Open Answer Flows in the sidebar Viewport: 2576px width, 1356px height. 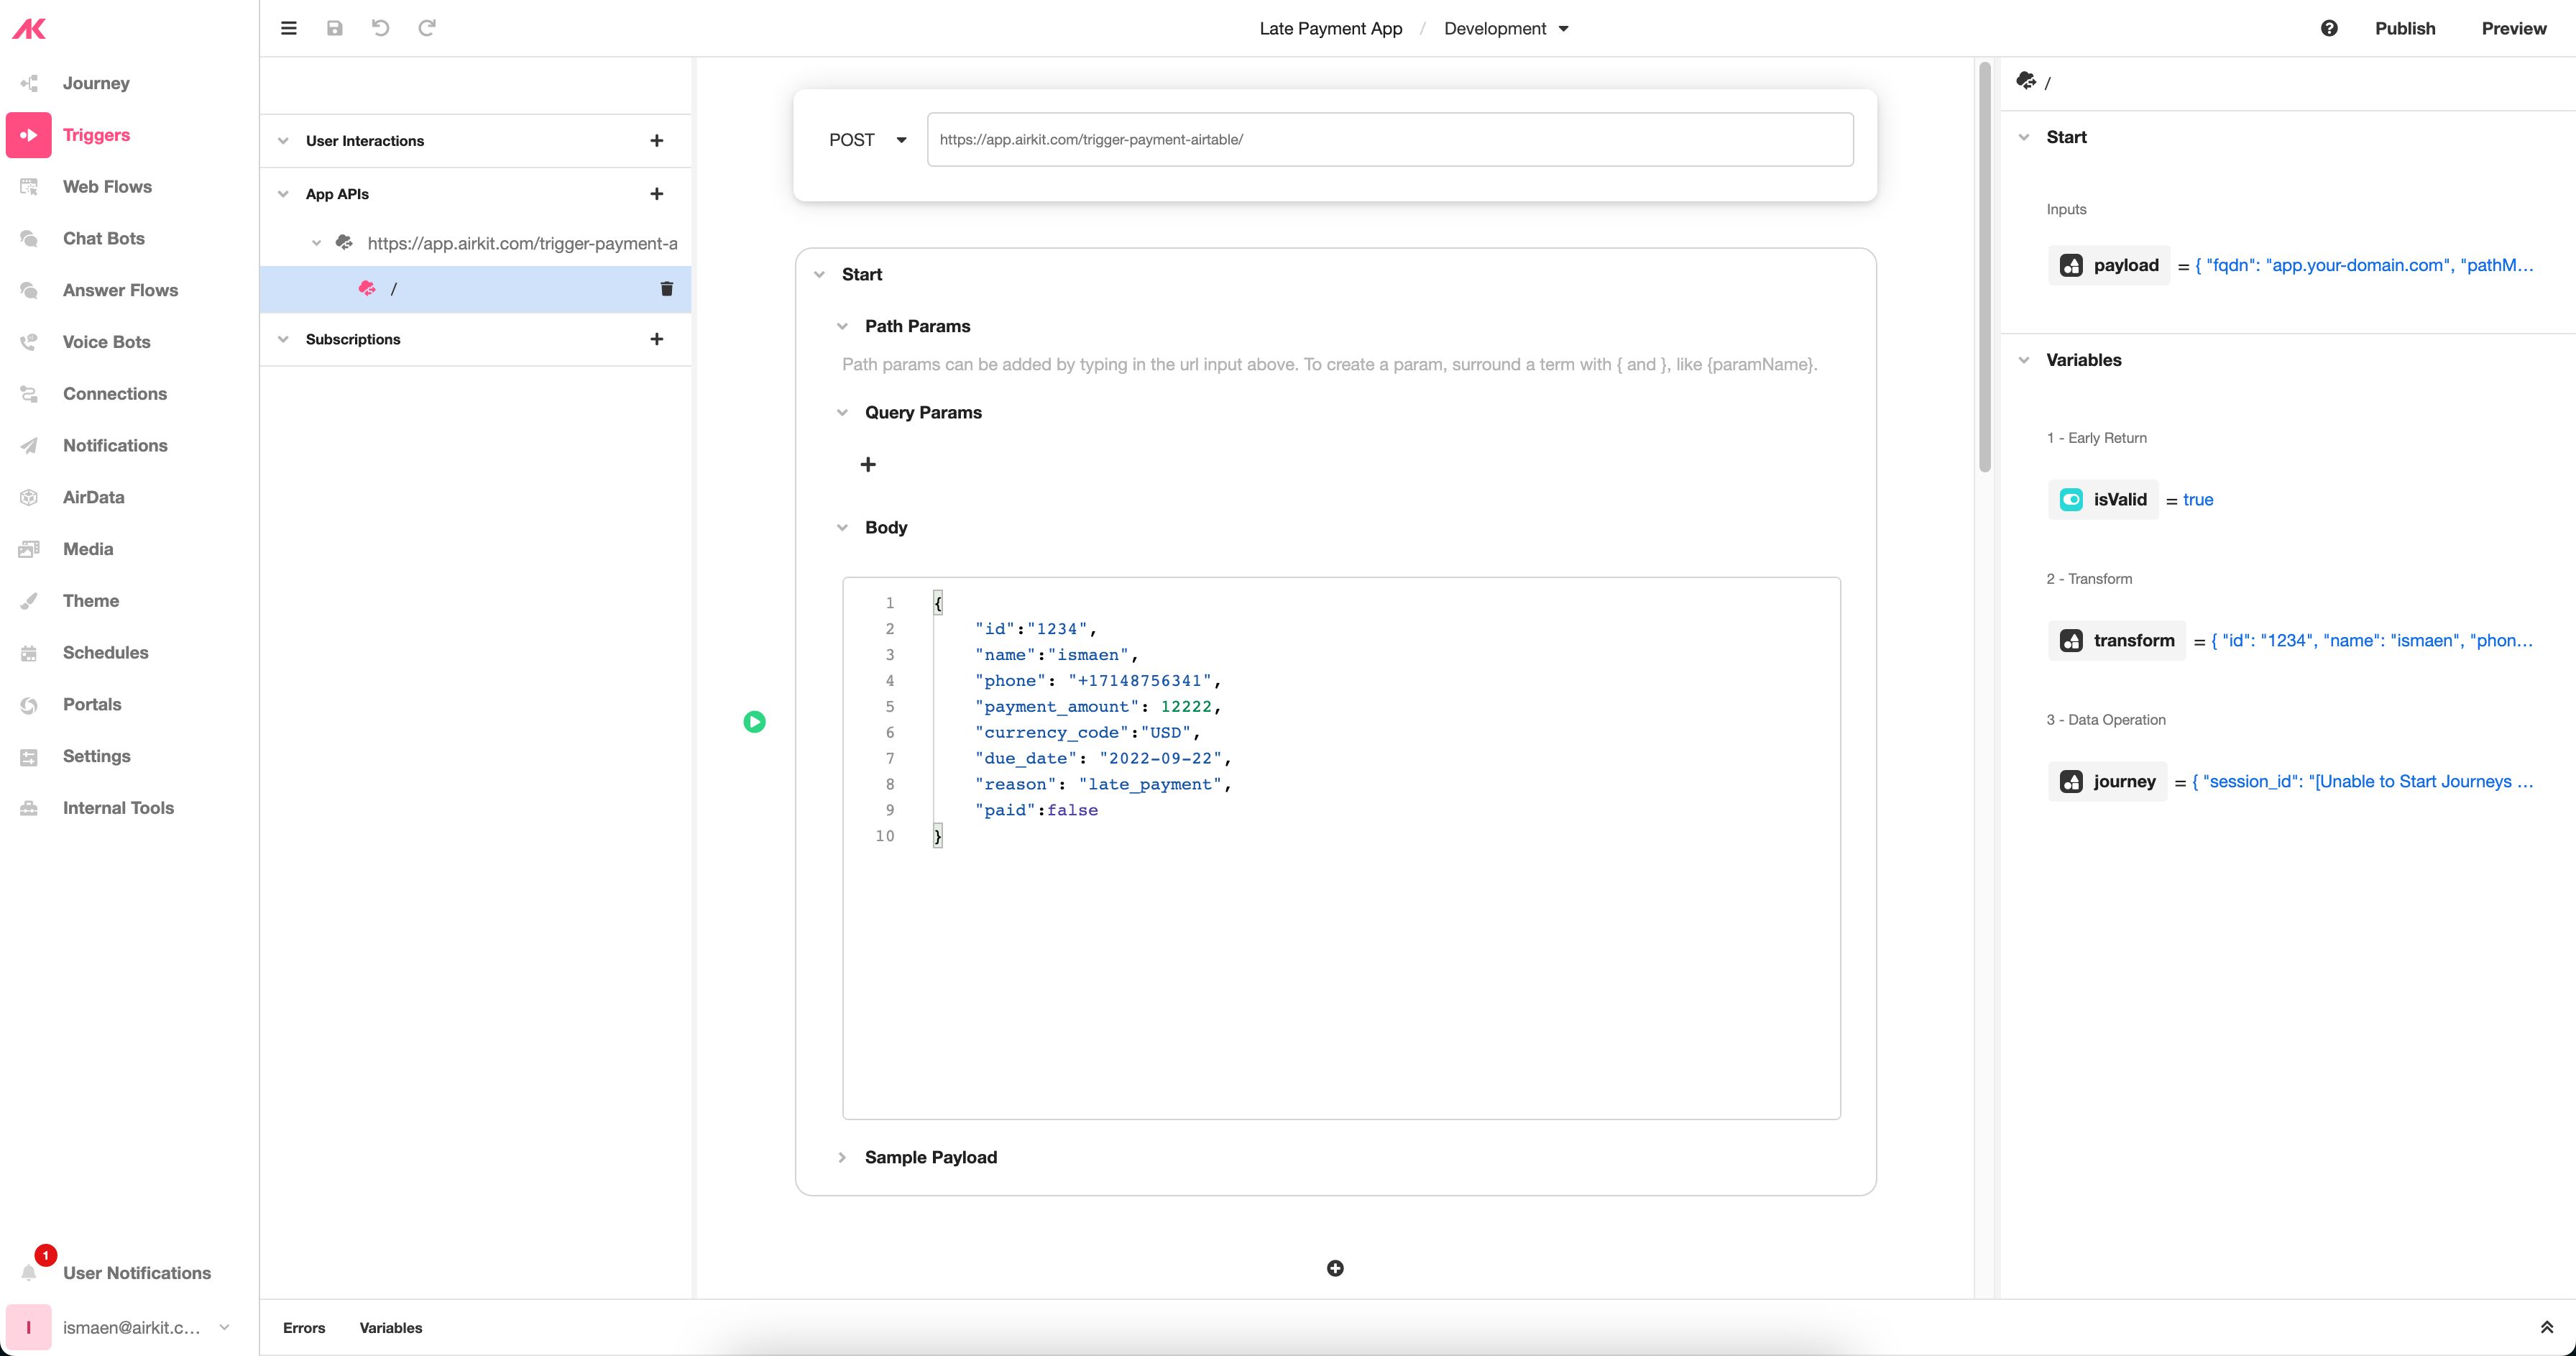coord(120,290)
